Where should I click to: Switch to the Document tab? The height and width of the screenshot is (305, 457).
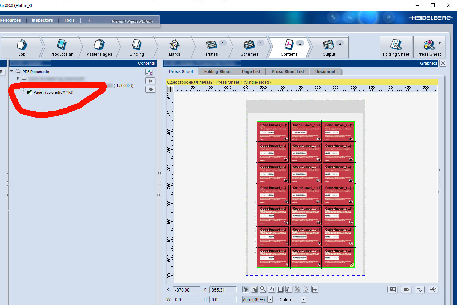(325, 72)
